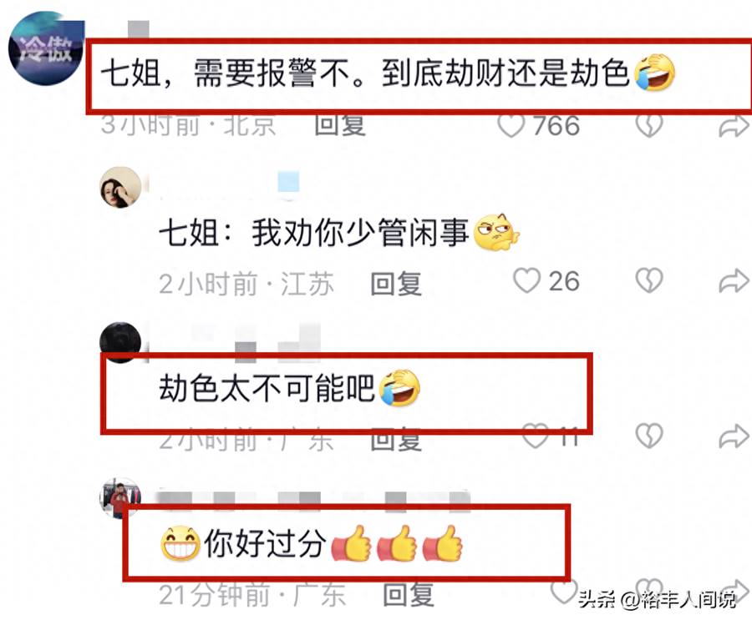Like the 你好过分 comment
This screenshot has width=752, height=625.
tap(563, 592)
